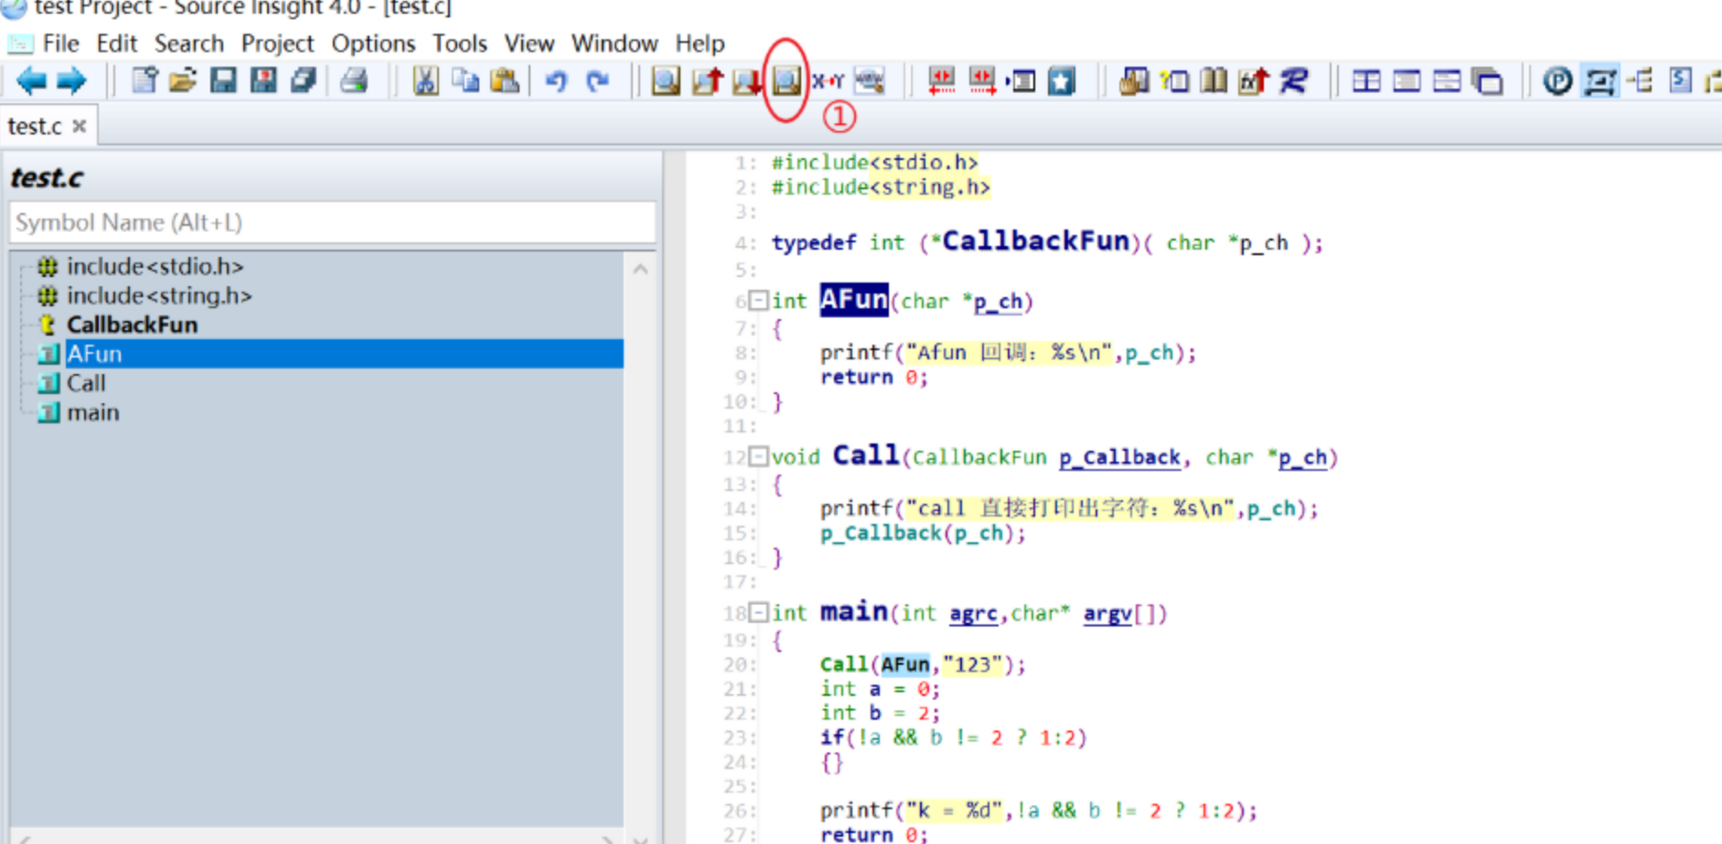Click the Cascade Windows icon
The height and width of the screenshot is (844, 1722).
pos(1488,81)
